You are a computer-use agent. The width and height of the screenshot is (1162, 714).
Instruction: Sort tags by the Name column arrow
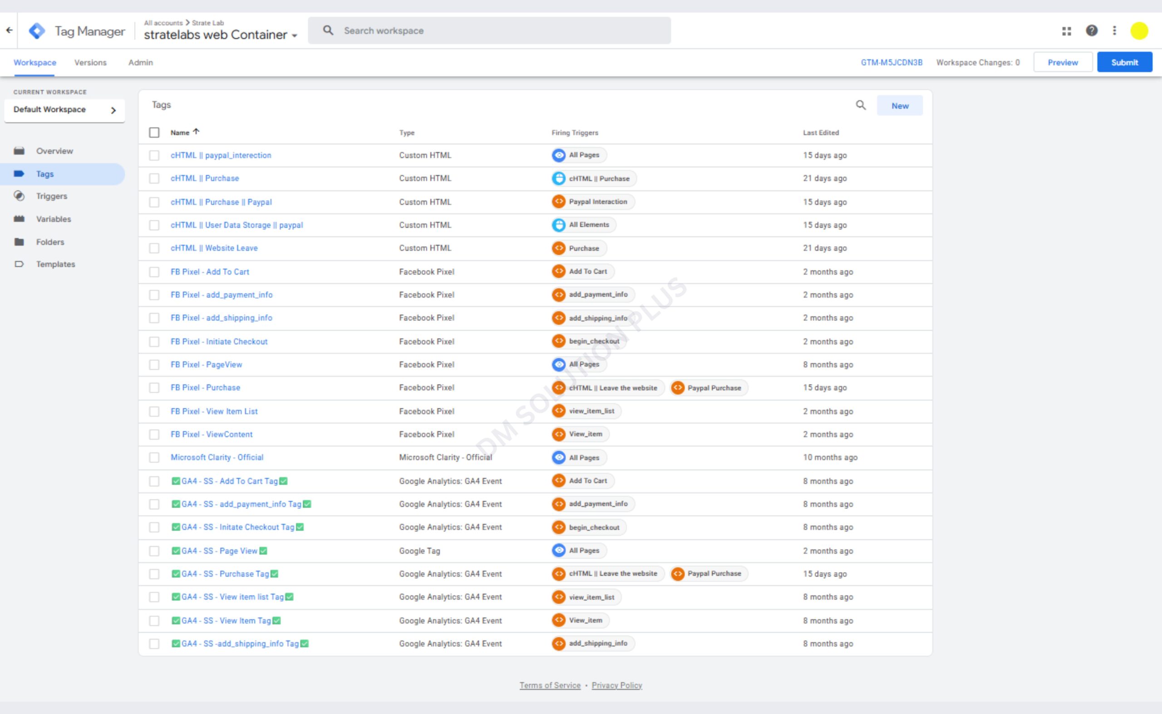click(196, 132)
